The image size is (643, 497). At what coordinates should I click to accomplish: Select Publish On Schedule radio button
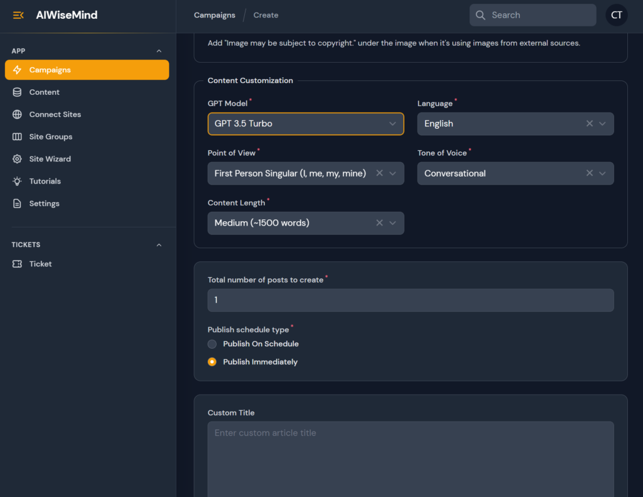click(x=212, y=344)
